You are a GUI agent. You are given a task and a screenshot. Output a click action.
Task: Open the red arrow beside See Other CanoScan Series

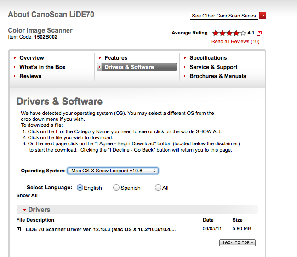click(263, 16)
